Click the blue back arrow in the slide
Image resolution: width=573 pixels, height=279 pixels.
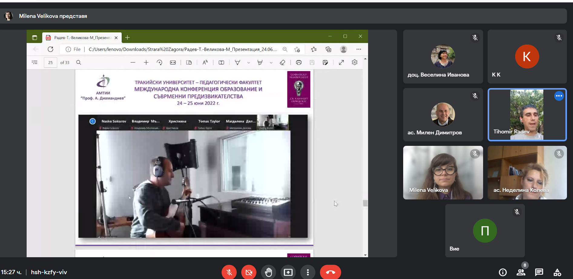tap(93, 121)
